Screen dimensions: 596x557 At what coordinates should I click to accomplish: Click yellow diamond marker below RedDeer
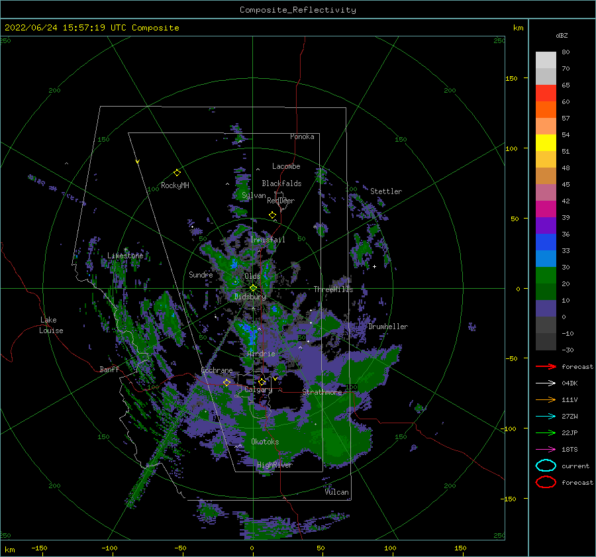click(x=272, y=215)
